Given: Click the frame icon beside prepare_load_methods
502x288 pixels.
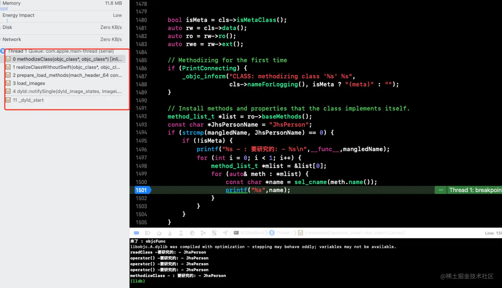Looking at the screenshot, I should (8, 75).
